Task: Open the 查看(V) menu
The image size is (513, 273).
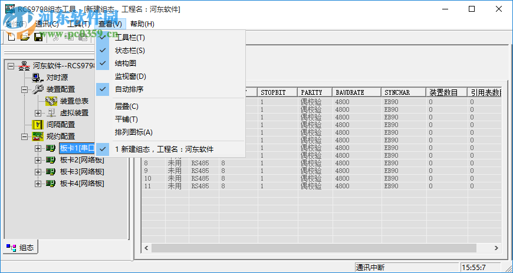Action: (x=110, y=24)
